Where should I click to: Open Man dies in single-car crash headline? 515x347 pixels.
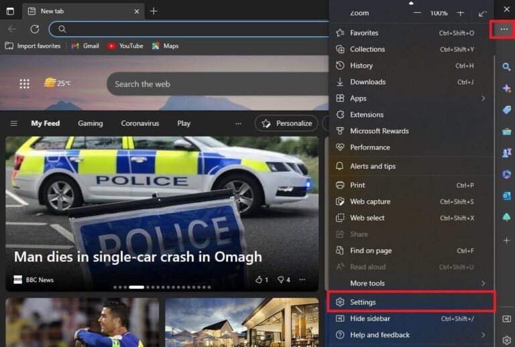point(138,257)
